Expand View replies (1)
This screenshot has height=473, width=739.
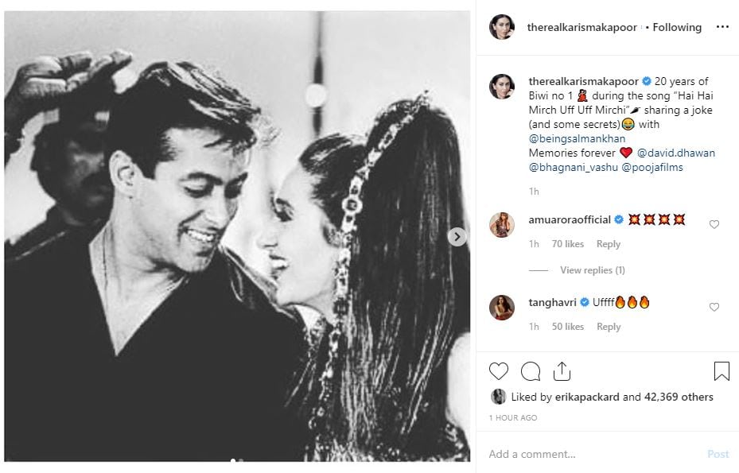(592, 270)
